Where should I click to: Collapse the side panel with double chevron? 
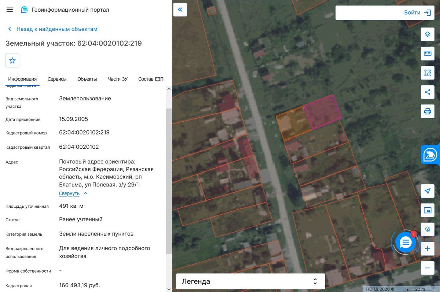pyautogui.click(x=180, y=10)
